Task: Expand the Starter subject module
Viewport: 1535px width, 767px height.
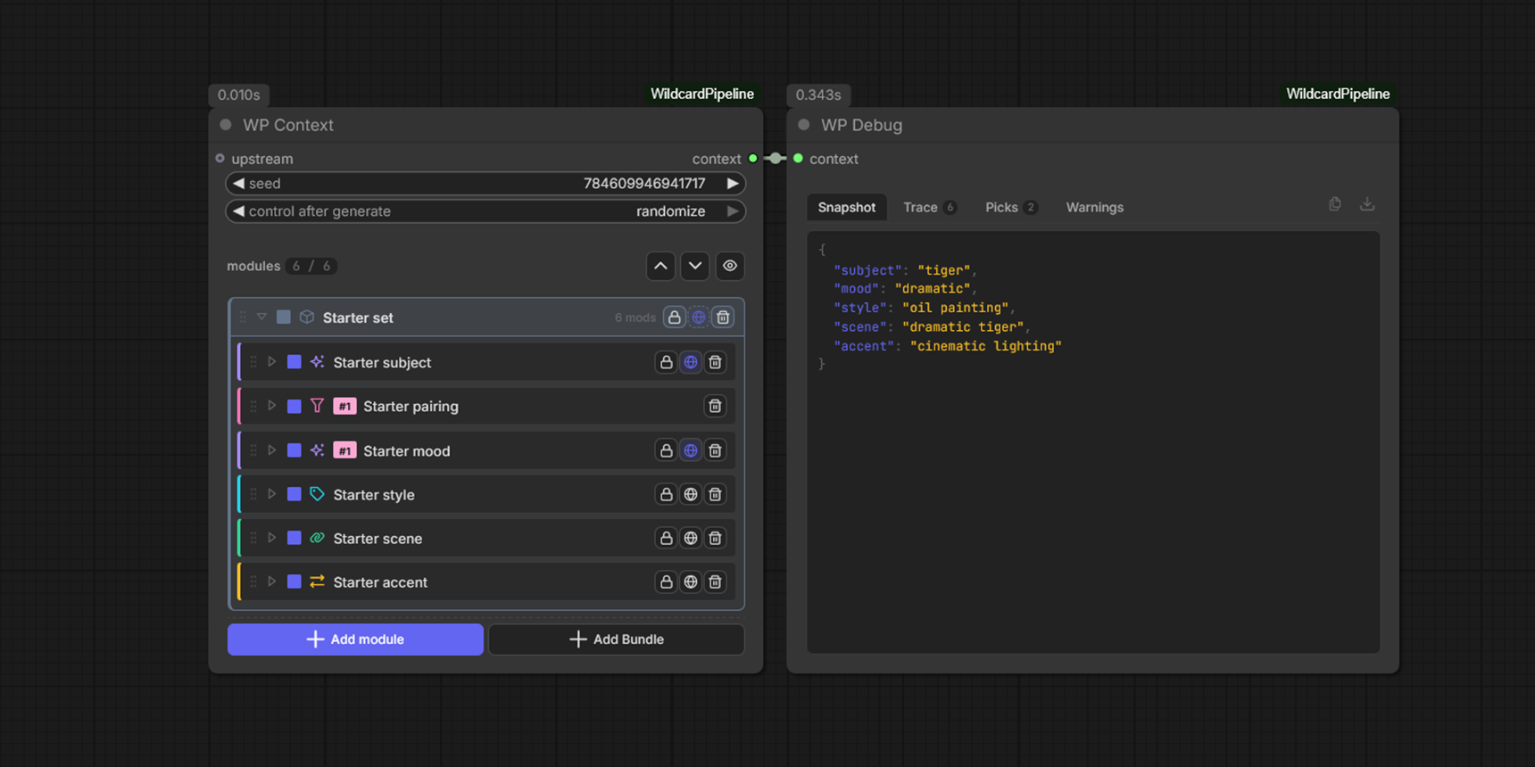Action: click(271, 362)
